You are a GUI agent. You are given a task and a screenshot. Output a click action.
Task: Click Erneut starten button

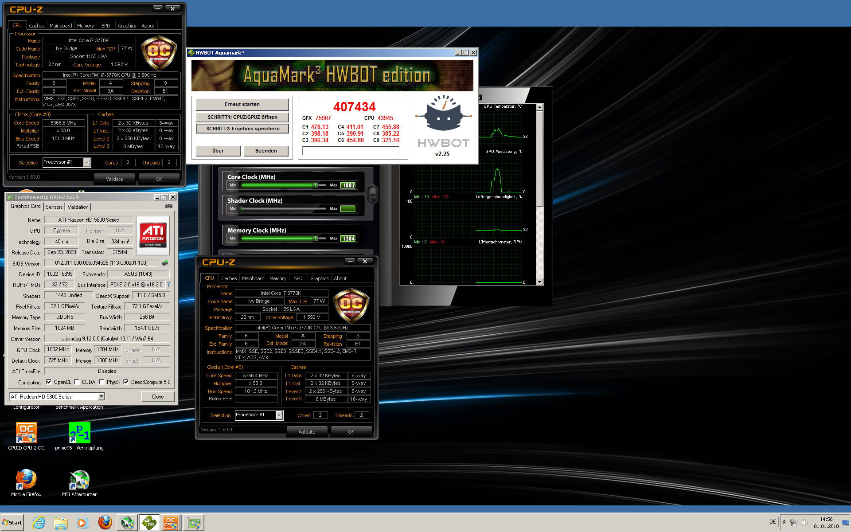pyautogui.click(x=242, y=104)
